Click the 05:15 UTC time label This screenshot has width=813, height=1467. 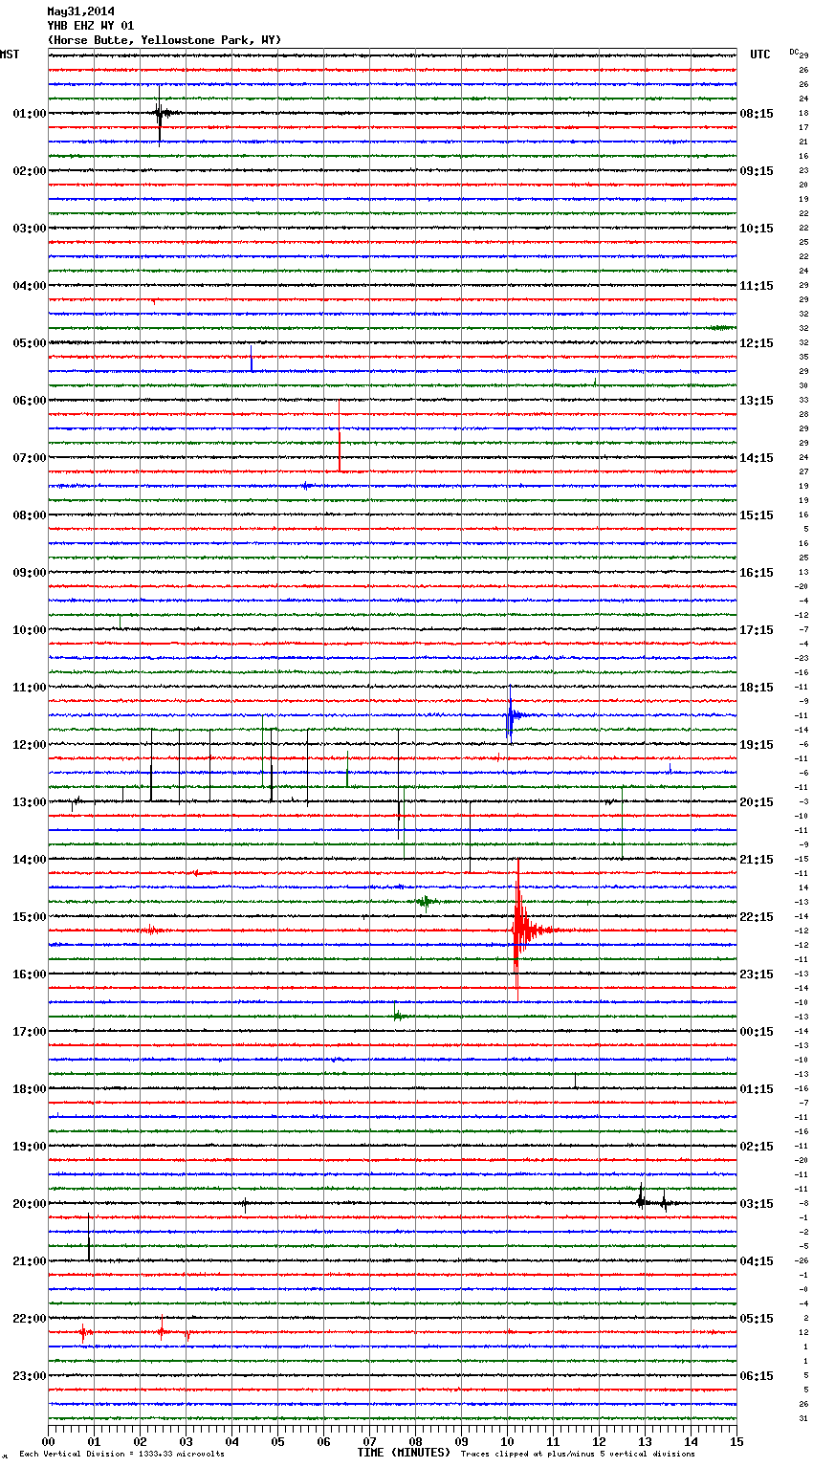757,1319
